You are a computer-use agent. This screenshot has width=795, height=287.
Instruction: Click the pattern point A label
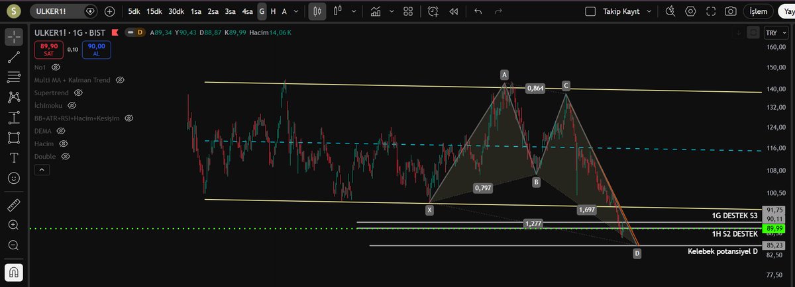coord(504,75)
